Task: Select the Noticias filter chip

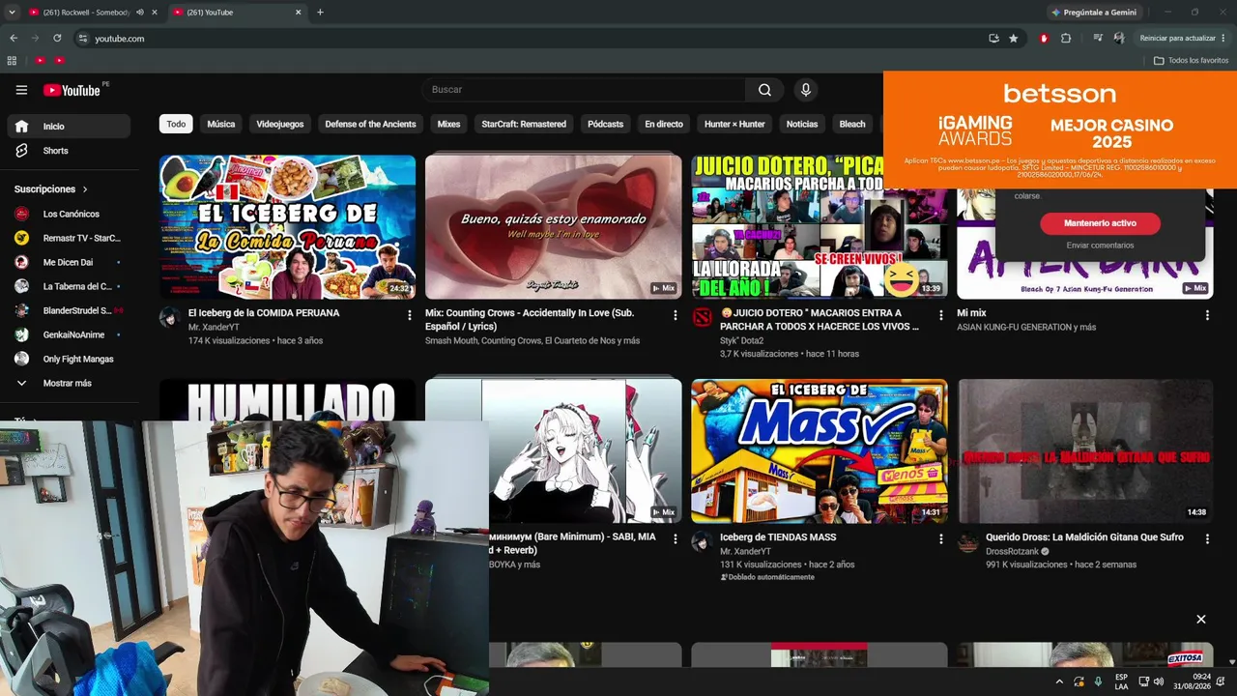Action: [802, 124]
